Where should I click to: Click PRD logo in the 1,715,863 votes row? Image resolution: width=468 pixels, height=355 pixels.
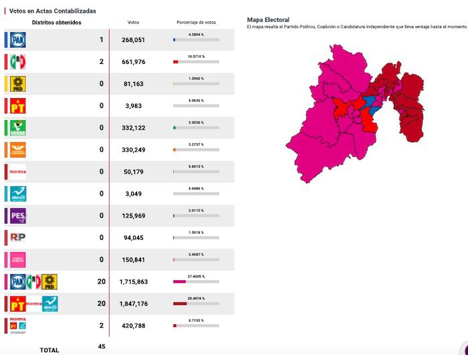pyautogui.click(x=49, y=282)
